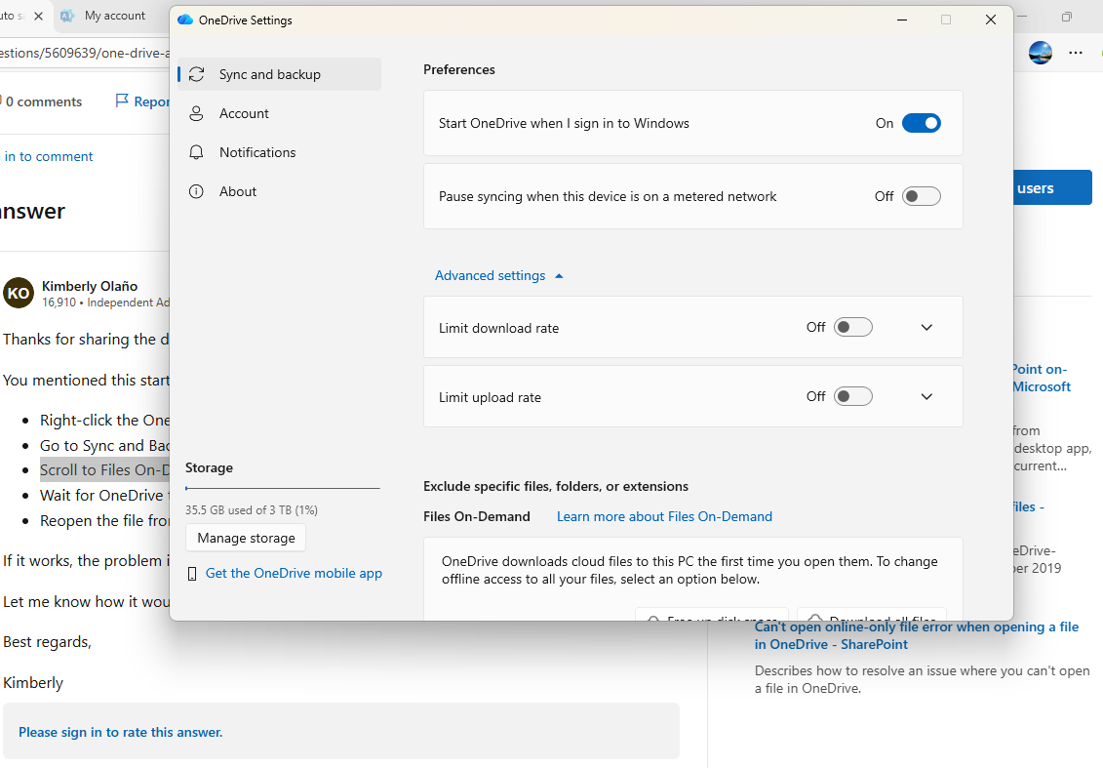Screen dimensions: 1103x768
Task: Click the mobile phone icon next to OneDrive app link
Action: point(192,573)
